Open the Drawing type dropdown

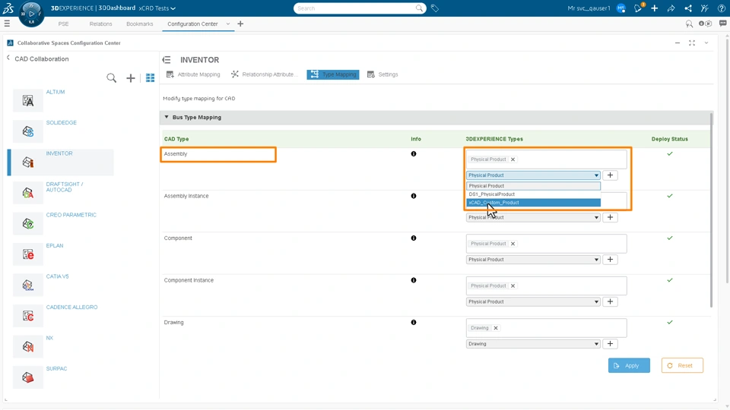[x=532, y=344]
